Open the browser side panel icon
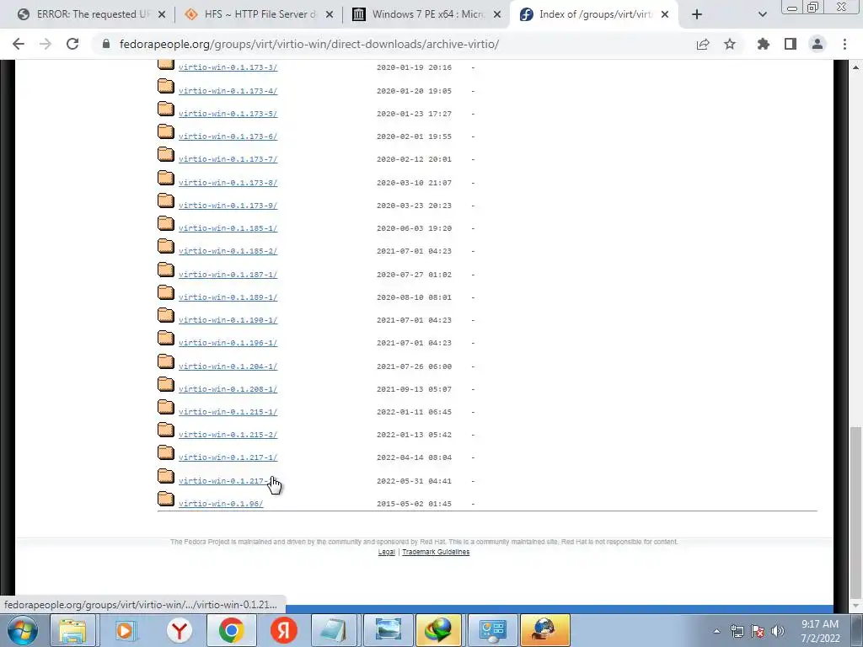This screenshot has height=647, width=863. pos(791,44)
